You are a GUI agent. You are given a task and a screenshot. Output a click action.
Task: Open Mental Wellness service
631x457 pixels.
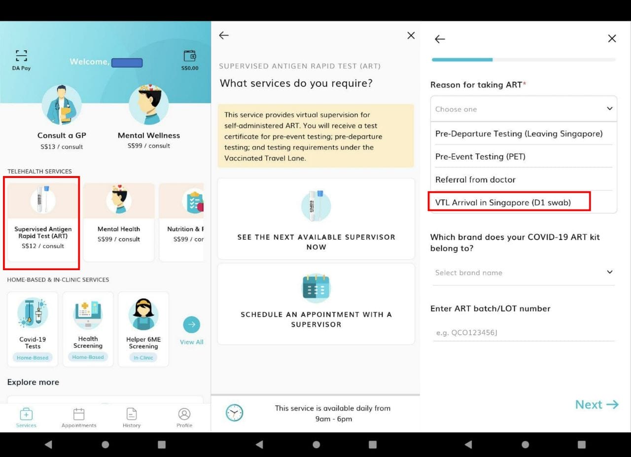pyautogui.click(x=148, y=105)
